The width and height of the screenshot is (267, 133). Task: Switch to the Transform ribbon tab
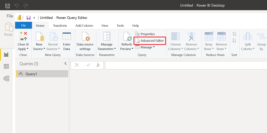pyautogui.click(x=60, y=25)
